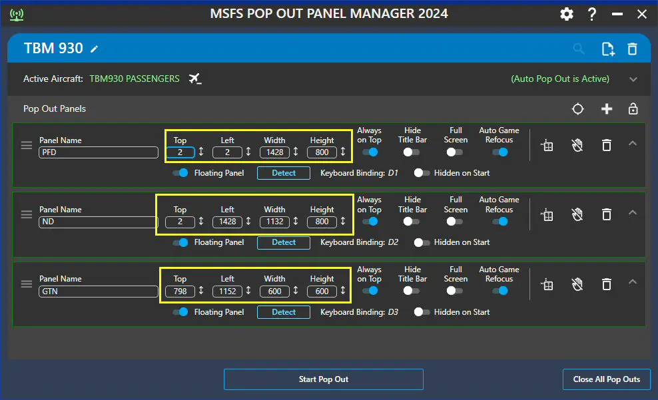658x400 pixels.
Task: Delete the GTN panel with trash icon
Action: 606,284
